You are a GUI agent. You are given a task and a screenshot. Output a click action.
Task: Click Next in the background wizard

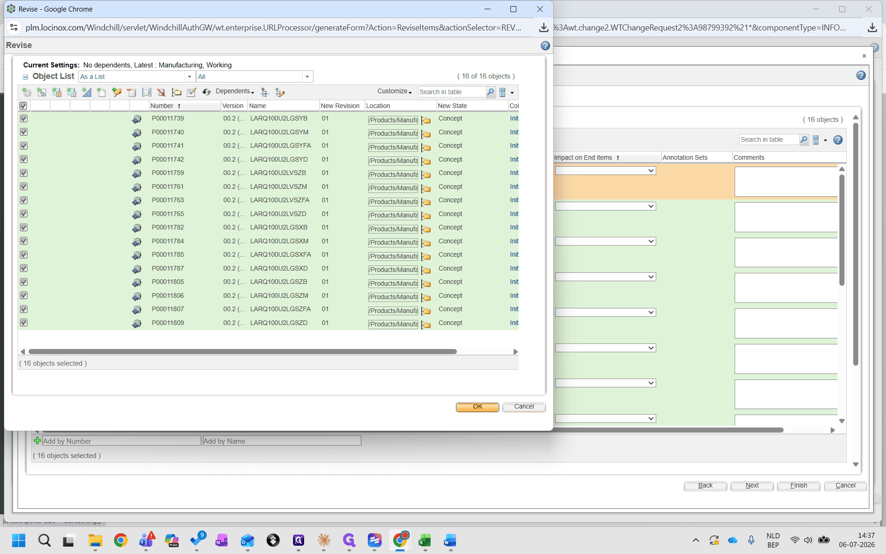pyautogui.click(x=752, y=486)
